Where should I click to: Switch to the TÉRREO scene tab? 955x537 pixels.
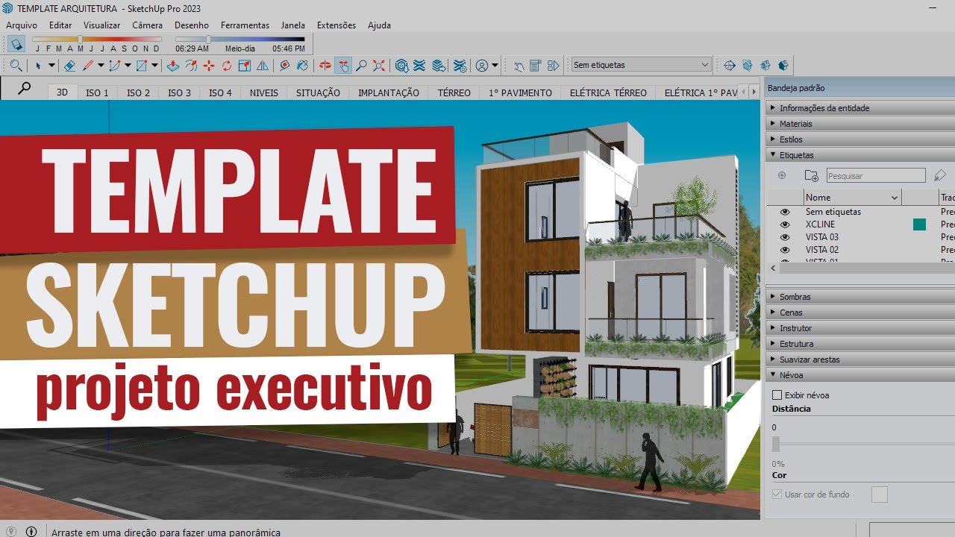454,93
